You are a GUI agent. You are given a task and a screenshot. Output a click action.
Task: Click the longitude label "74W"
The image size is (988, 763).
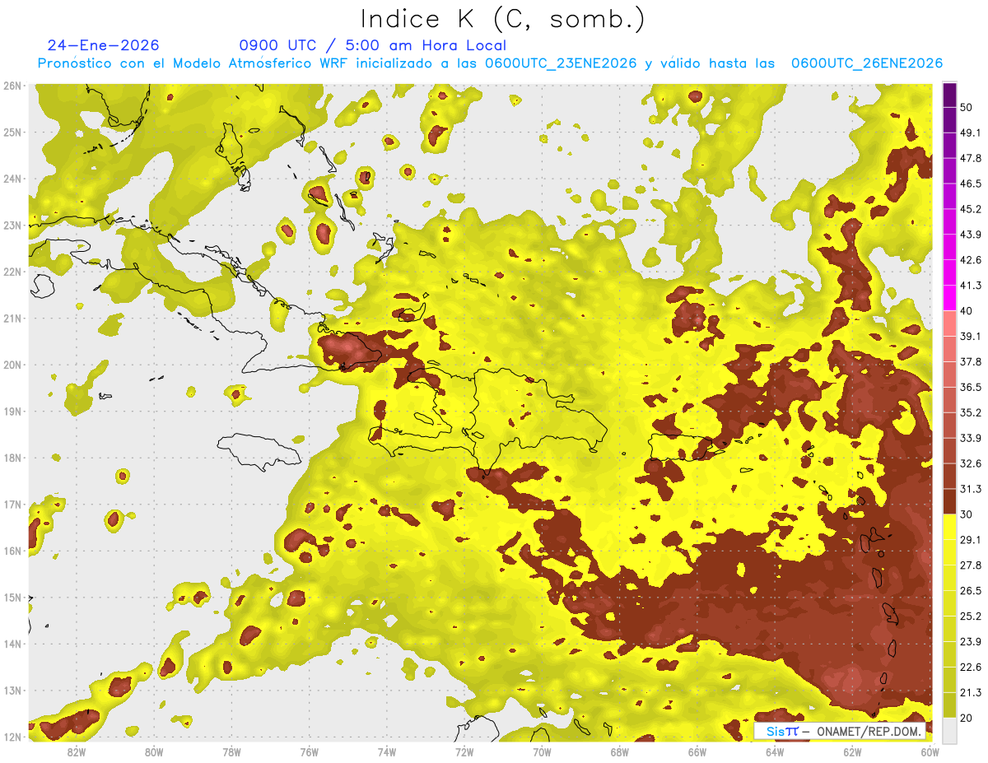pos(386,751)
